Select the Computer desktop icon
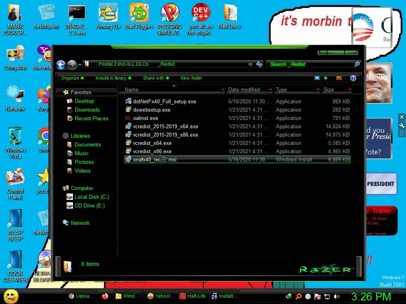Viewport: 406px width, 304px height. pos(15,58)
